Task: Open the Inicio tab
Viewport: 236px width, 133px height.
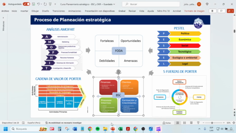Action: pos(14,11)
